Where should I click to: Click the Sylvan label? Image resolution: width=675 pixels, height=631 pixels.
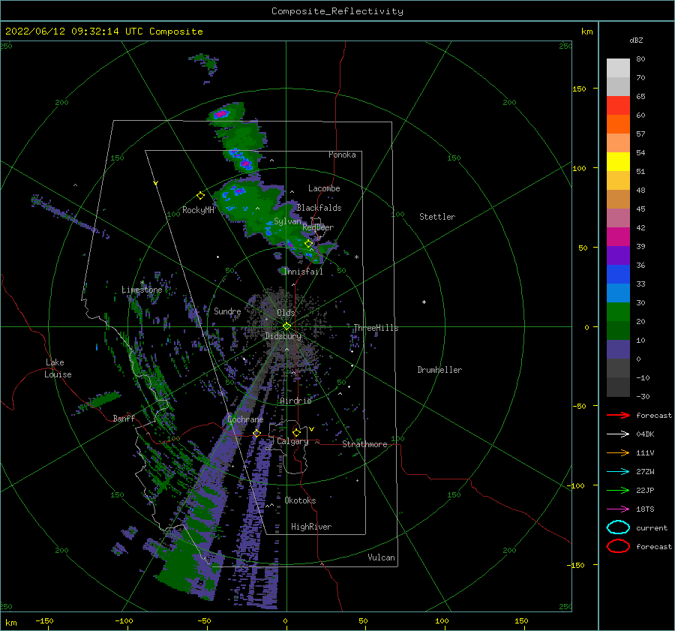pyautogui.click(x=287, y=221)
